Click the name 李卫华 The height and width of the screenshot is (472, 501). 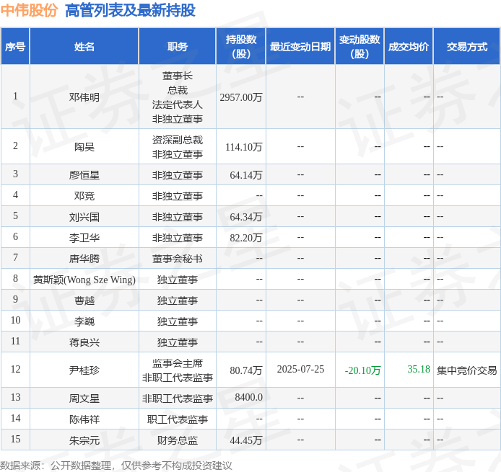[x=84, y=238]
